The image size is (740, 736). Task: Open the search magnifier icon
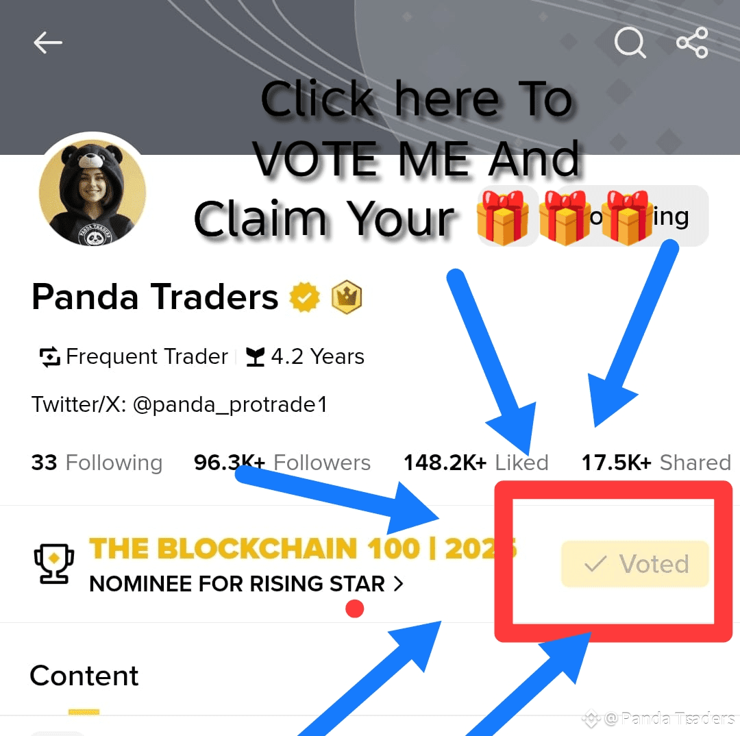(x=630, y=42)
